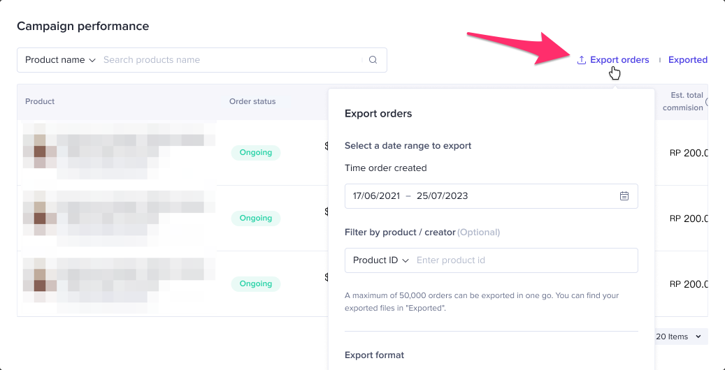This screenshot has height=370, width=725.
Task: Click the magnifier icon in the search box
Action: (373, 60)
